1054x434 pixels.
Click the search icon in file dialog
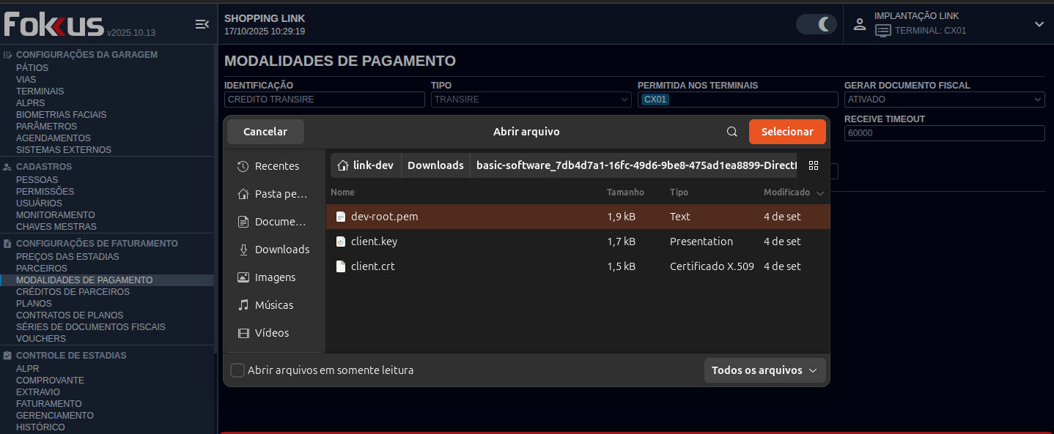pyautogui.click(x=731, y=132)
